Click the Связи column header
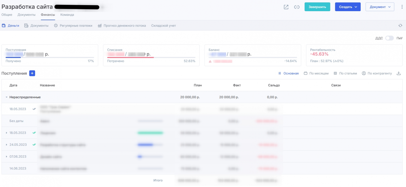The image size is (406, 187). (x=336, y=85)
